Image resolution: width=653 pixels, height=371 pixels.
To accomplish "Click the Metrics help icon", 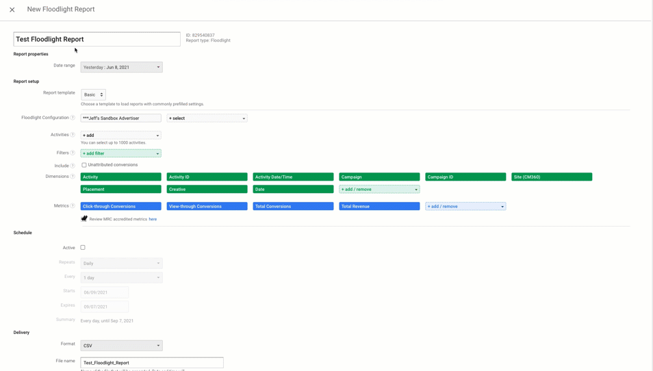I will [x=73, y=206].
